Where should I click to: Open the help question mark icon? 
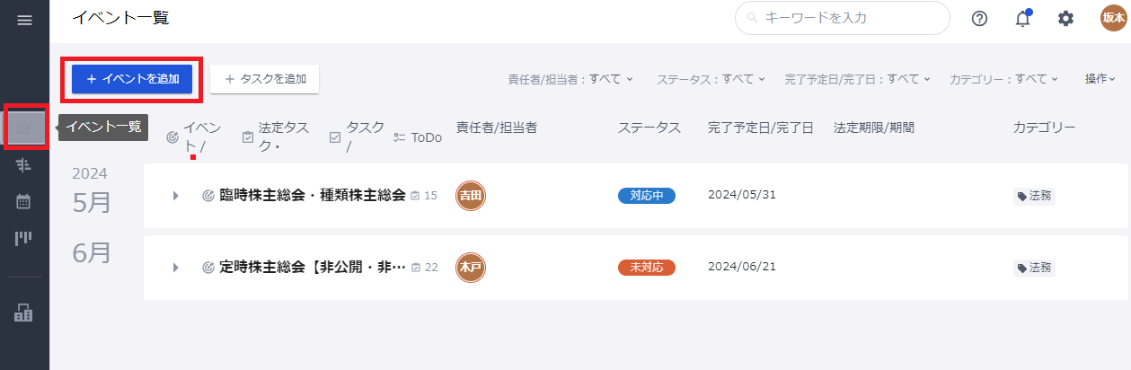pos(980,18)
